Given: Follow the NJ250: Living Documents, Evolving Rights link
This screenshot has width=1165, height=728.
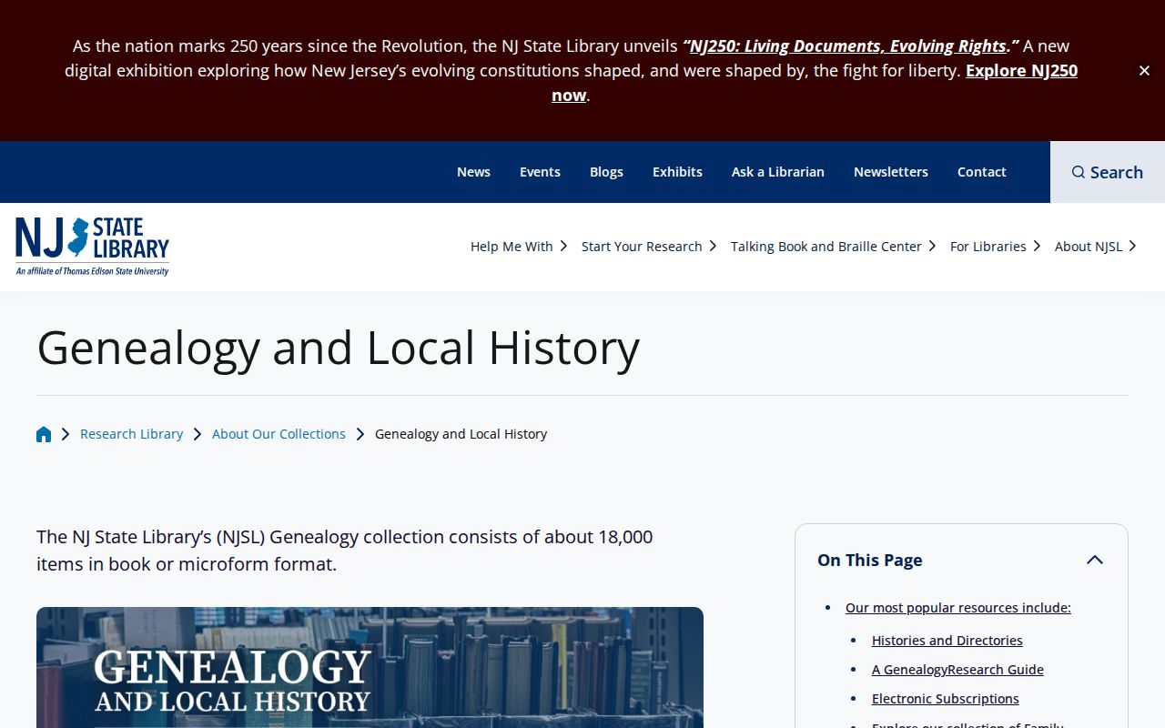Looking at the screenshot, I should [848, 46].
